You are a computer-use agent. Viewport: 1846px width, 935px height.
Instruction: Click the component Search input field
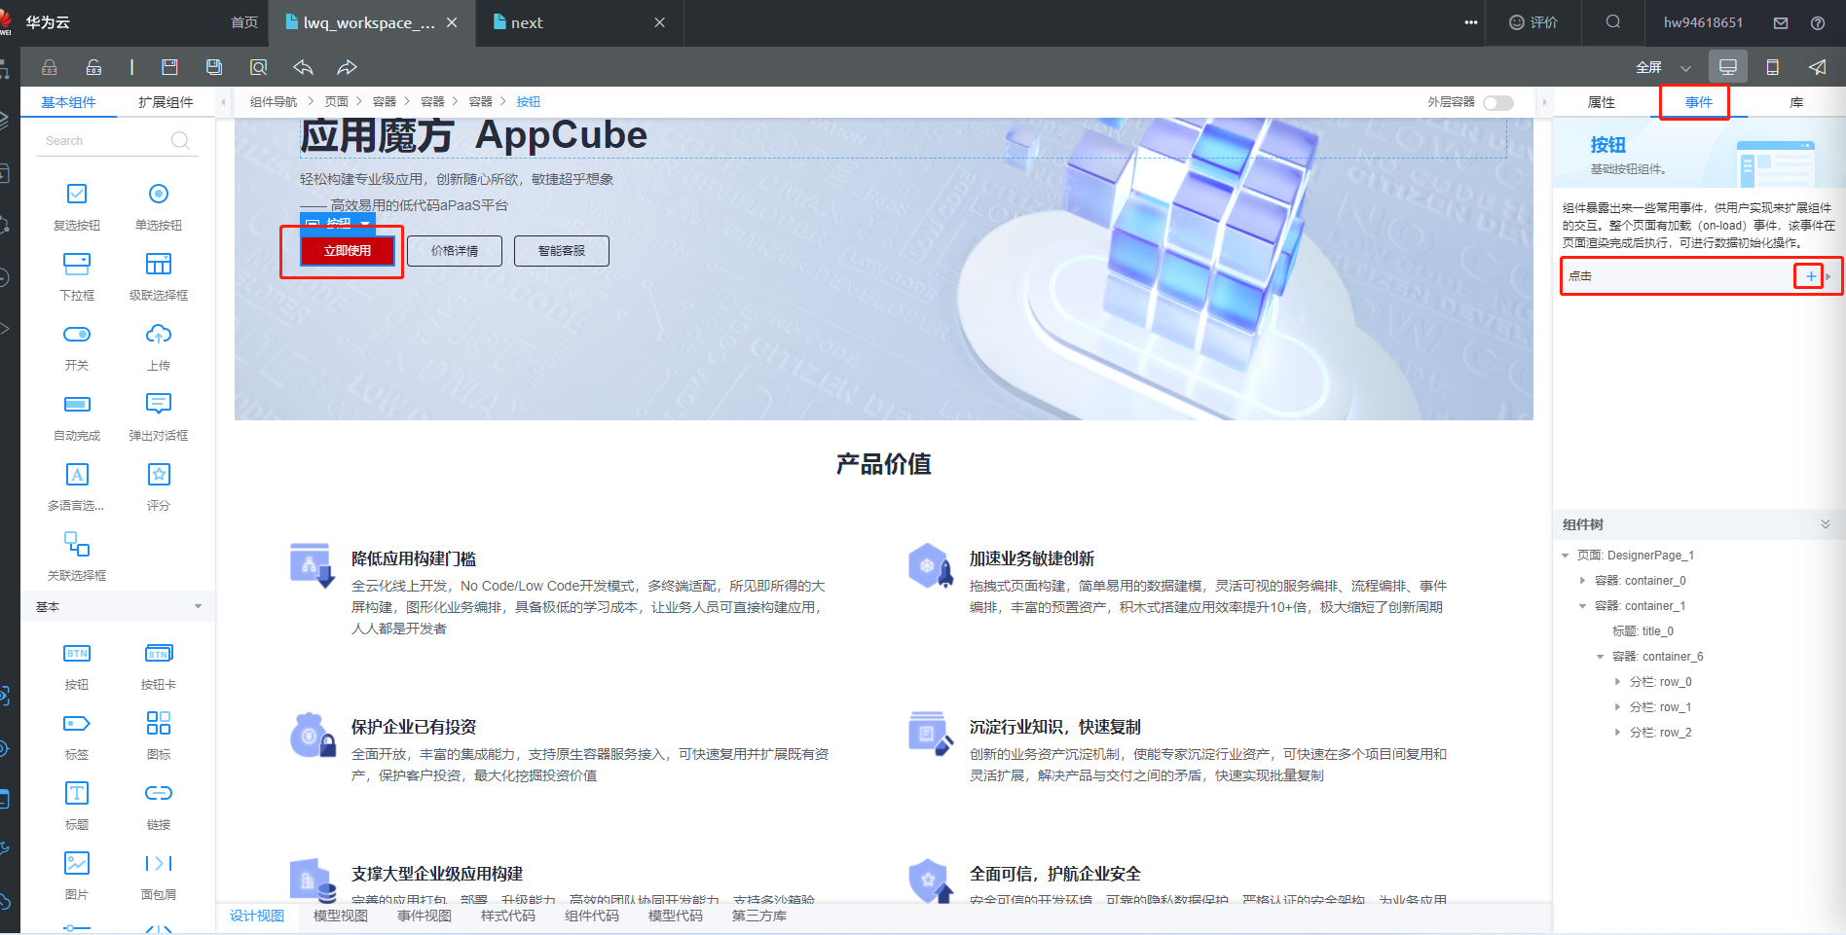coord(117,141)
